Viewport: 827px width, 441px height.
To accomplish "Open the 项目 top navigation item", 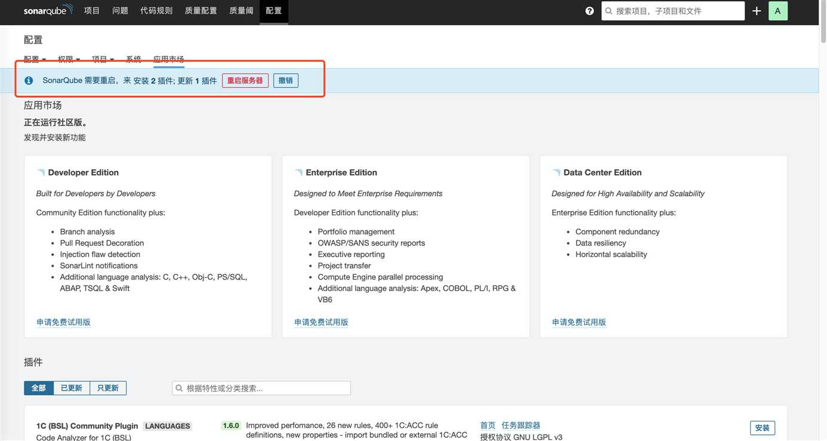I will tap(92, 11).
